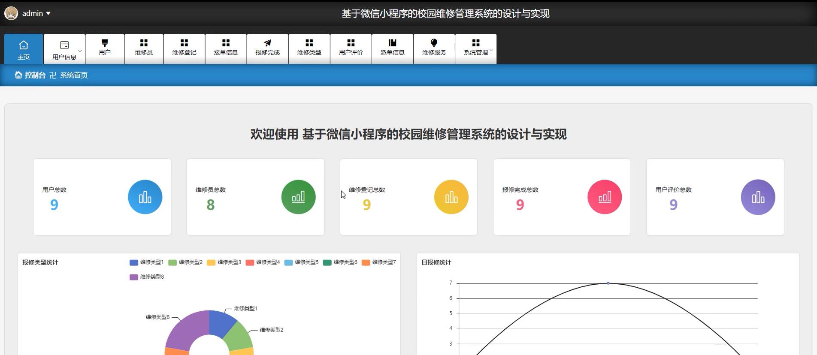Select the 用户评价 menu item
Screen dimensions: 817x355
[x=351, y=49]
